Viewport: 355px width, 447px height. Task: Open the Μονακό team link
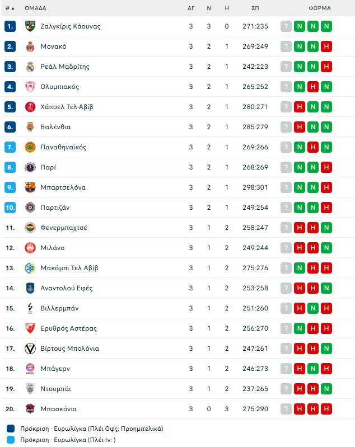point(54,46)
